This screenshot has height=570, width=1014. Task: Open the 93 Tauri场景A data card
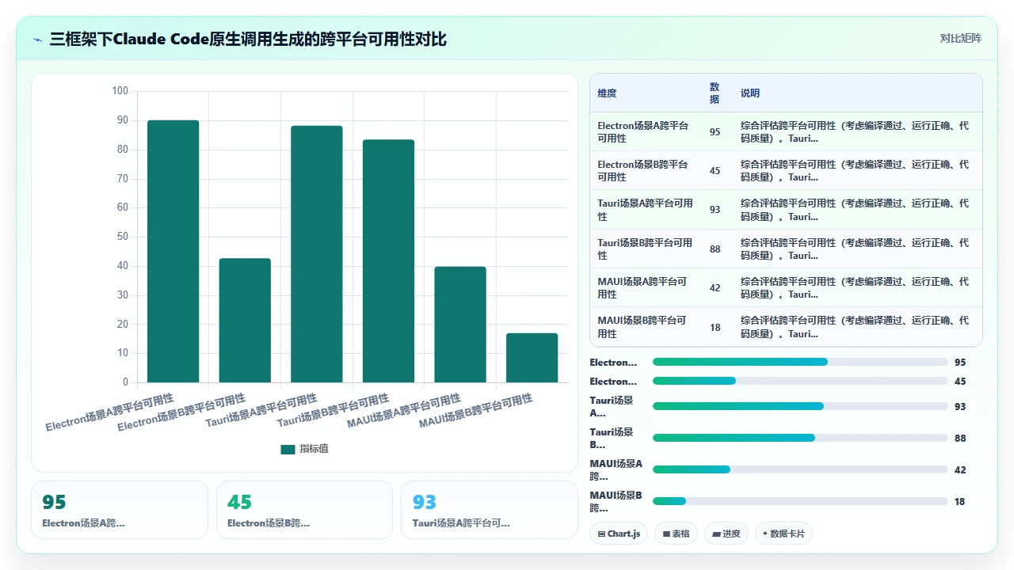[490, 510]
